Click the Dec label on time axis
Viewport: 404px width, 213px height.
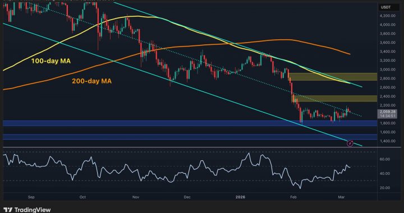coord(187,197)
